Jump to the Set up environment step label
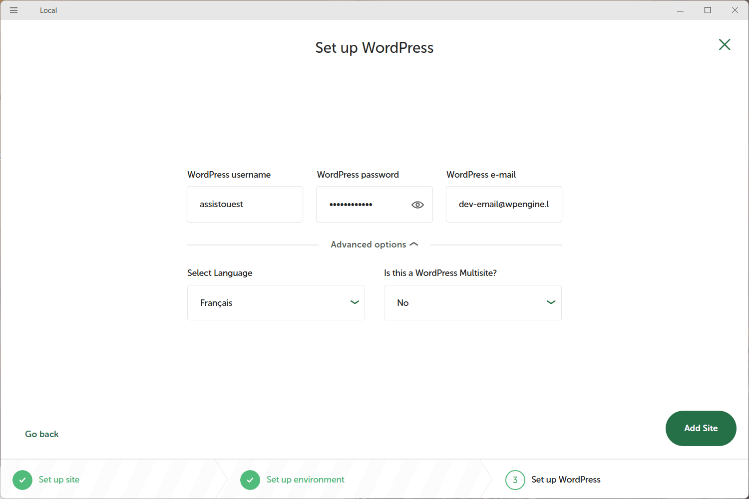Viewport: 749px width, 499px height. 305,480
